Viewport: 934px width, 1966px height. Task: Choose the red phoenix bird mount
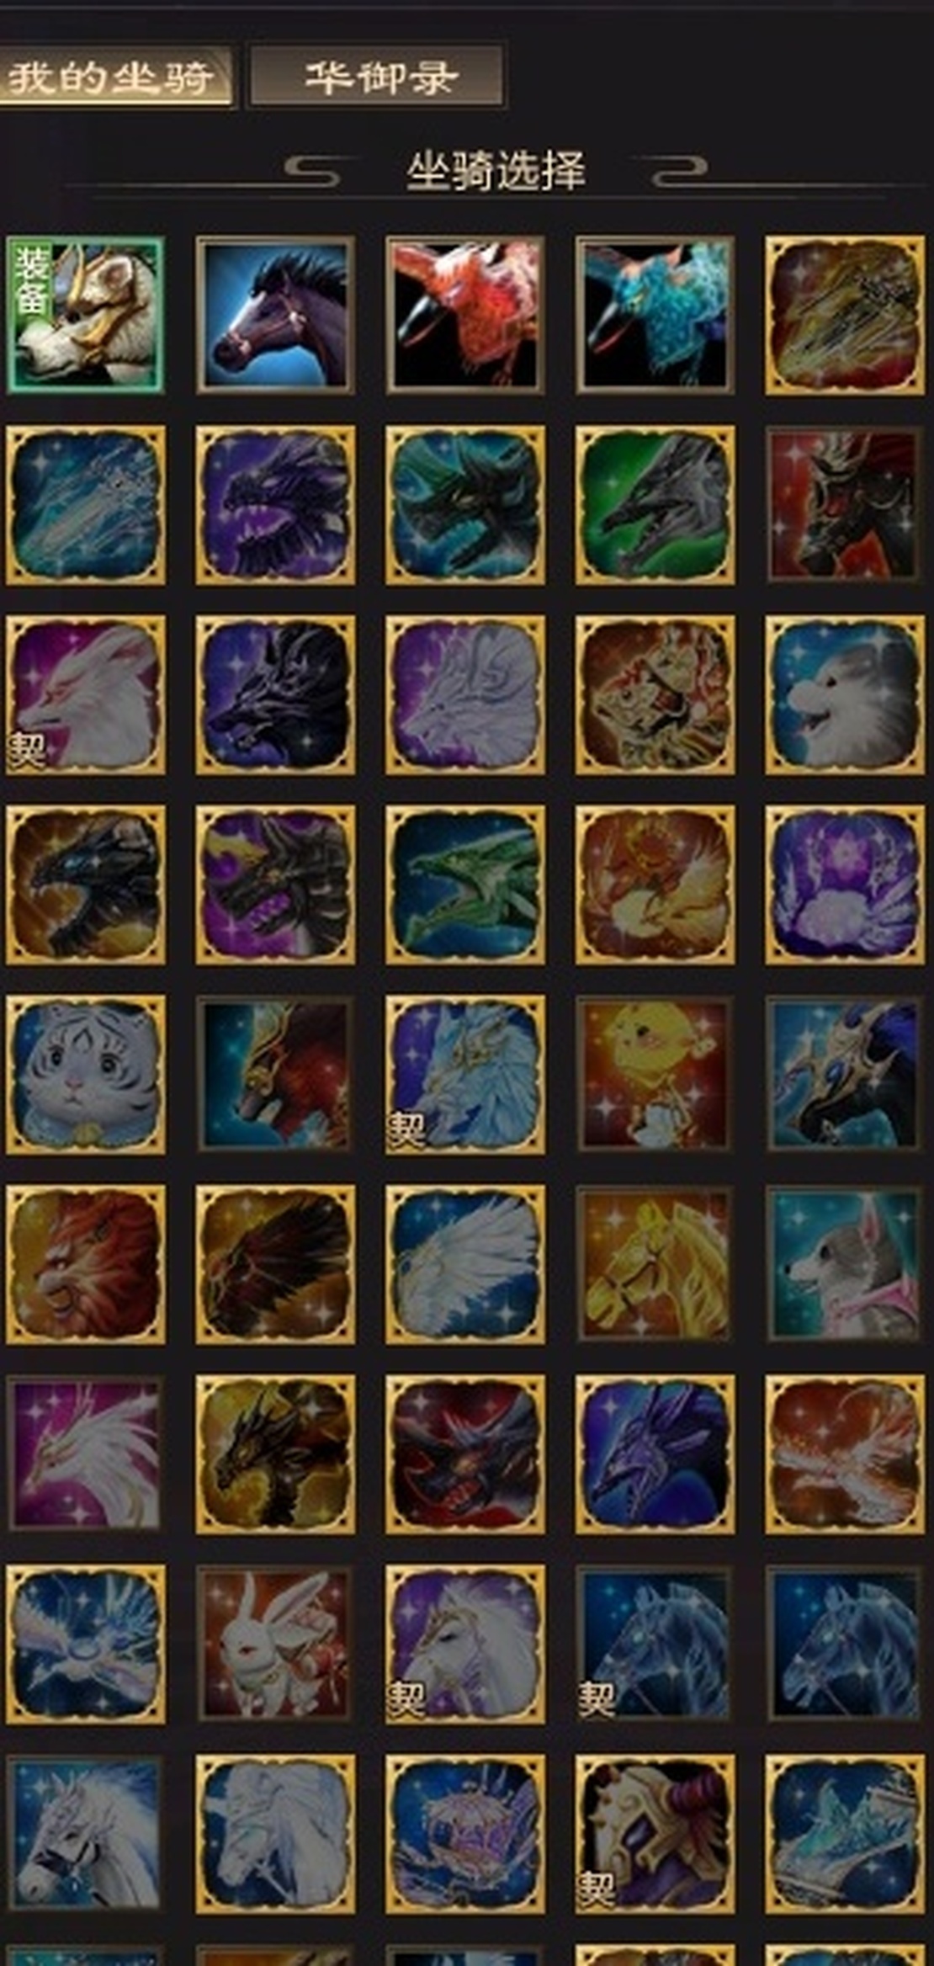[x=465, y=315]
